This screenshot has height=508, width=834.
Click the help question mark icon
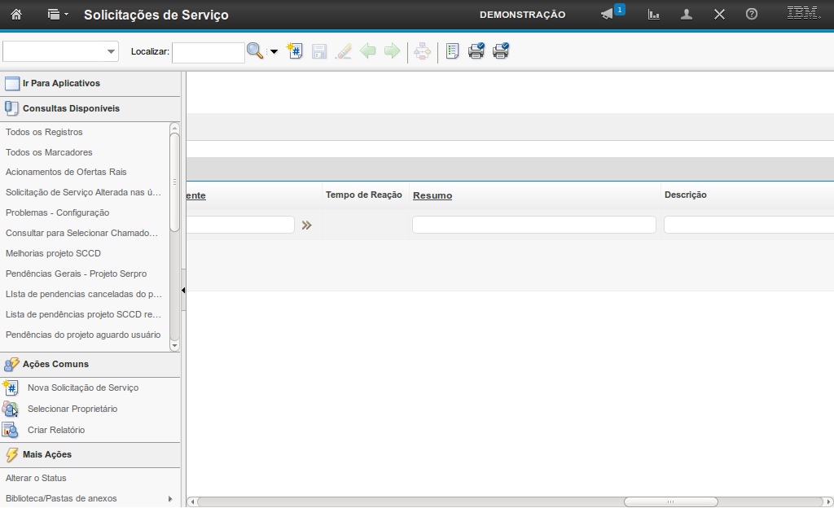click(x=752, y=15)
